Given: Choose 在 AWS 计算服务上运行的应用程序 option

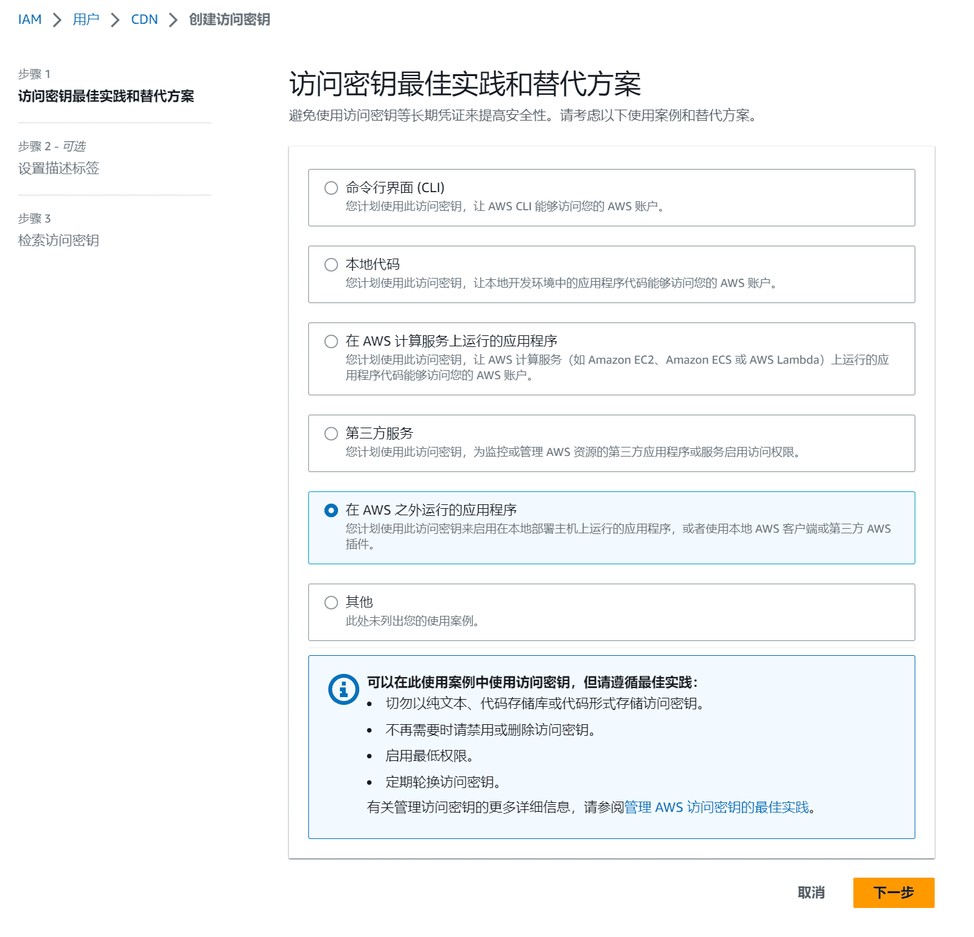Looking at the screenshot, I should click(331, 340).
